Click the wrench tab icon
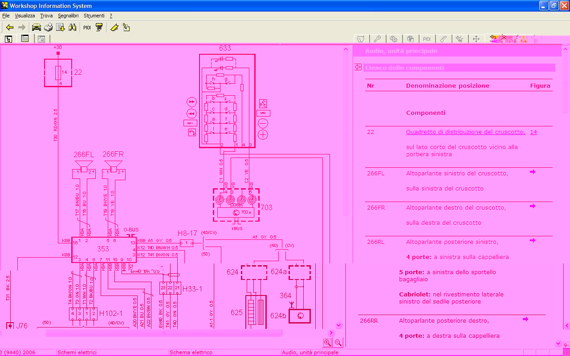 tap(377, 39)
